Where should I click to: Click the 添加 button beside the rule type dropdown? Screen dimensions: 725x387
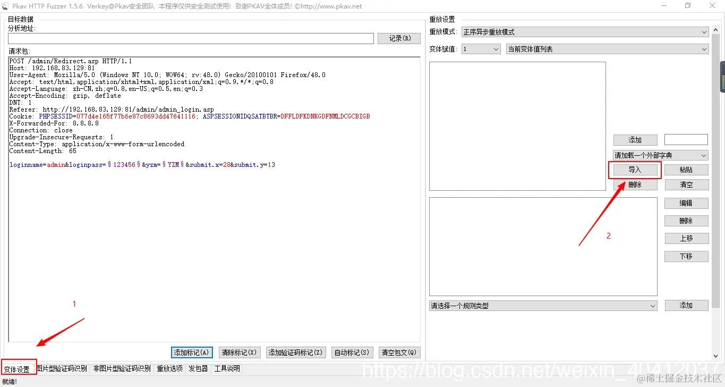click(x=686, y=305)
